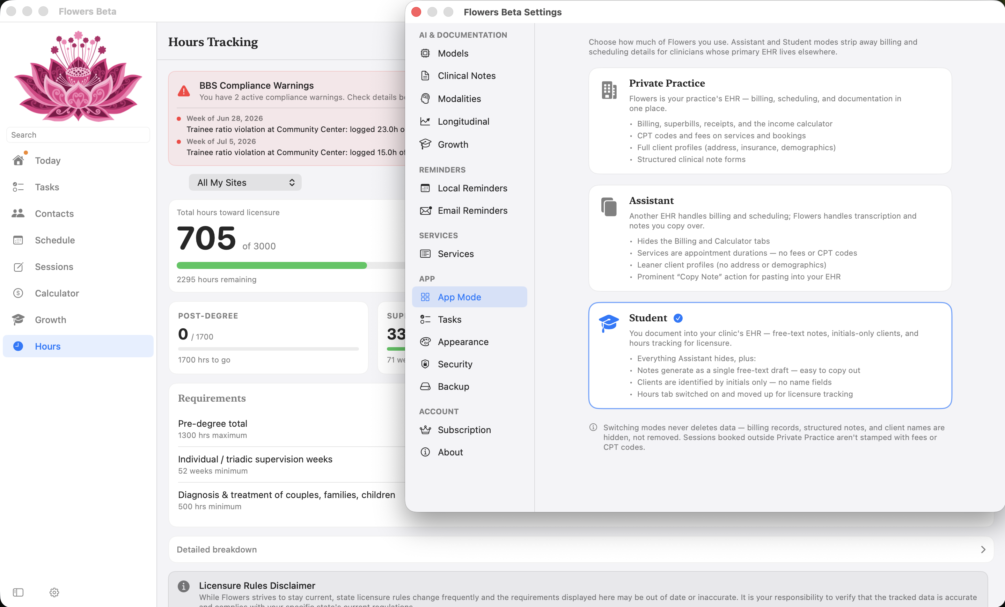The height and width of the screenshot is (607, 1005).
Task: Open Subscription settings pane
Action: click(469, 430)
